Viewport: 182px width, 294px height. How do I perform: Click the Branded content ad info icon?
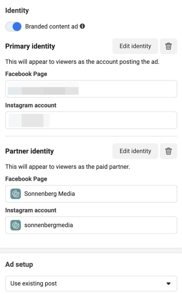click(x=82, y=26)
